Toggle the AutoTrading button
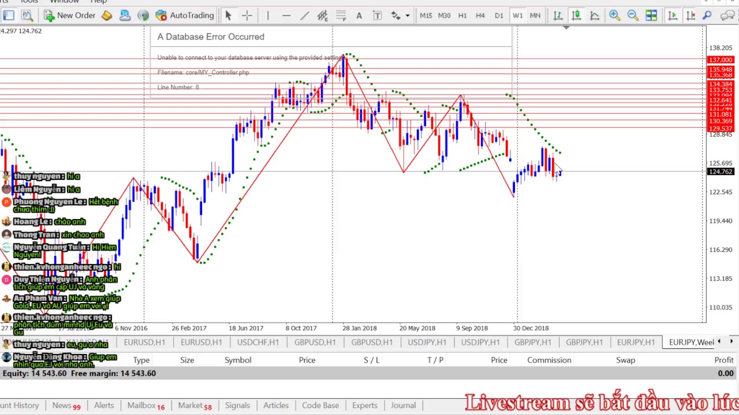Image resolution: width=739 pixels, height=415 pixels. [x=185, y=16]
